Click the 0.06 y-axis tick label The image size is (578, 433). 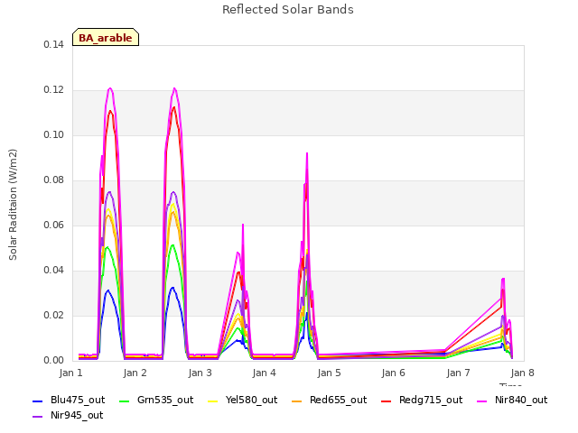[x=54, y=225]
